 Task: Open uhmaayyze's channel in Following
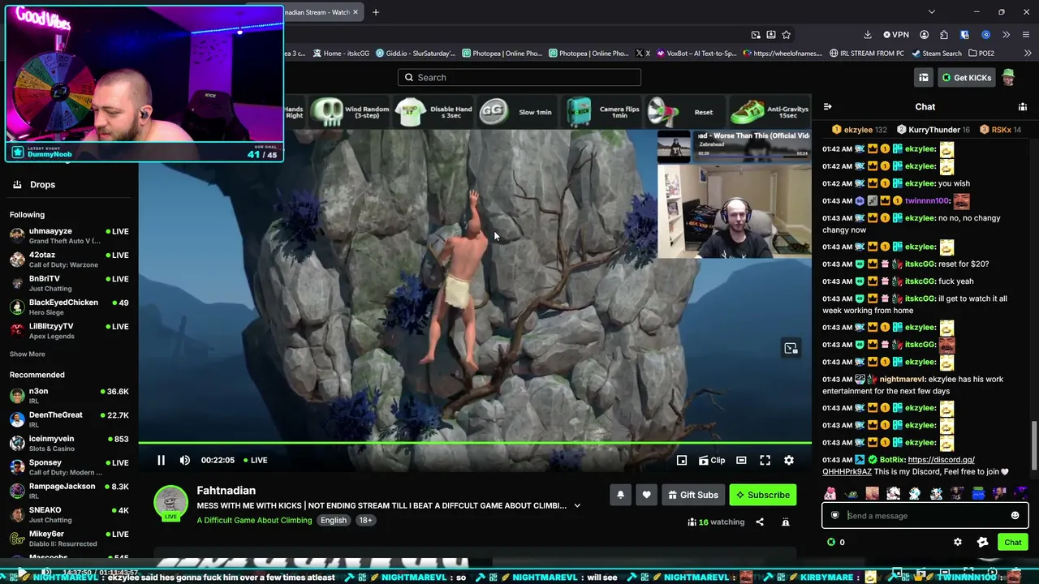click(69, 235)
